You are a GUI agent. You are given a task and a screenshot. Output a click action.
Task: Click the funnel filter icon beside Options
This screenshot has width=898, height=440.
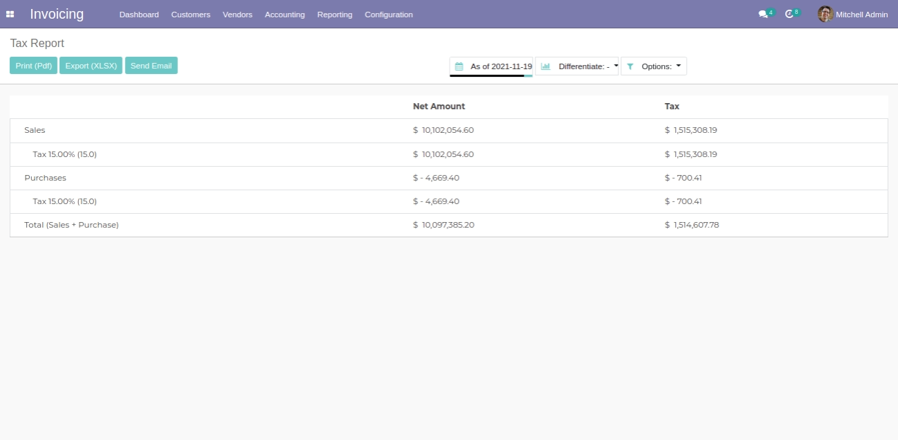tap(630, 66)
